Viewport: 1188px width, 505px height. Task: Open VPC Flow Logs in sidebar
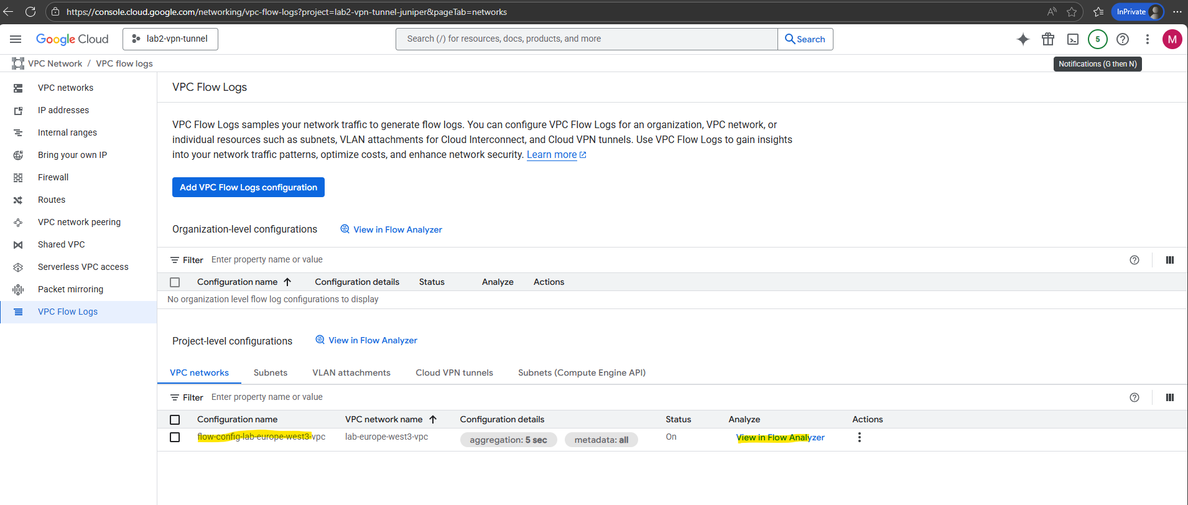click(x=78, y=312)
